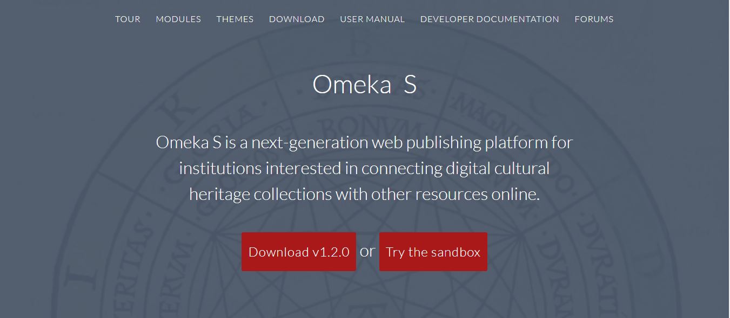Open the modules directory page

coord(178,19)
